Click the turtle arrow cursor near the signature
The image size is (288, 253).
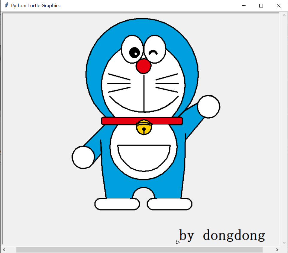tap(177, 242)
